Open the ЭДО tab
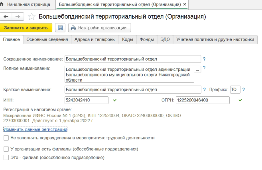The image size is (262, 170). click(165, 39)
